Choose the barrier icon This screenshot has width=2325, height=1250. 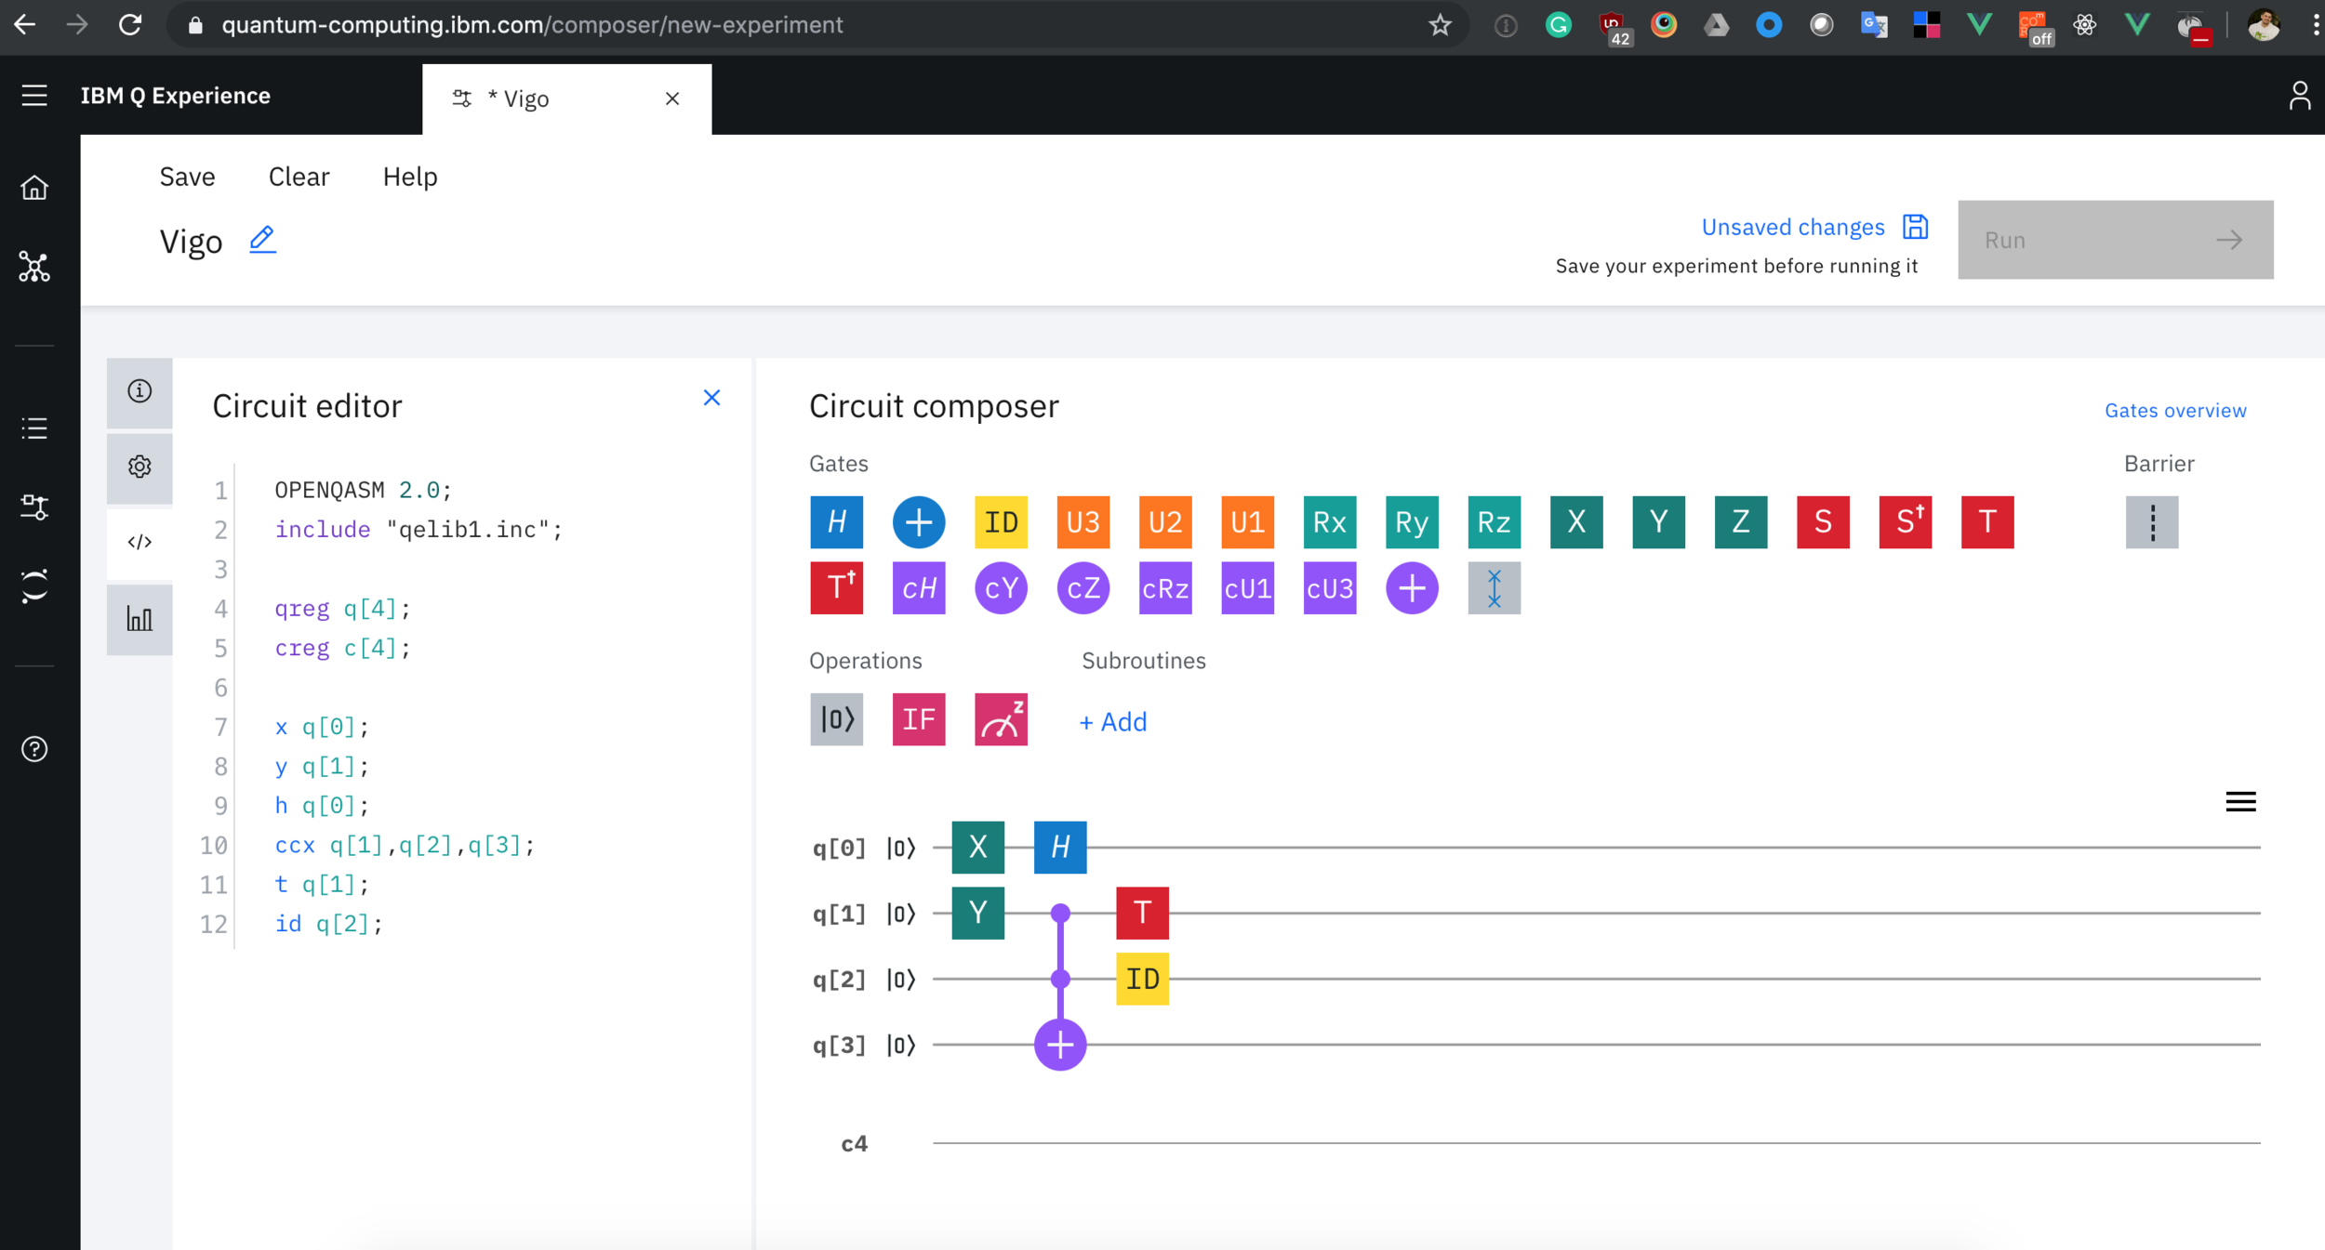pos(2151,521)
